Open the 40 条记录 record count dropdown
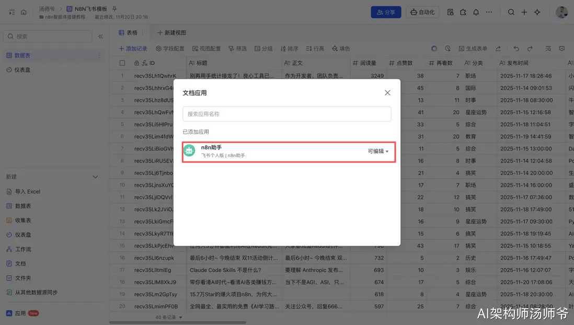The image size is (574, 325). coord(169,317)
